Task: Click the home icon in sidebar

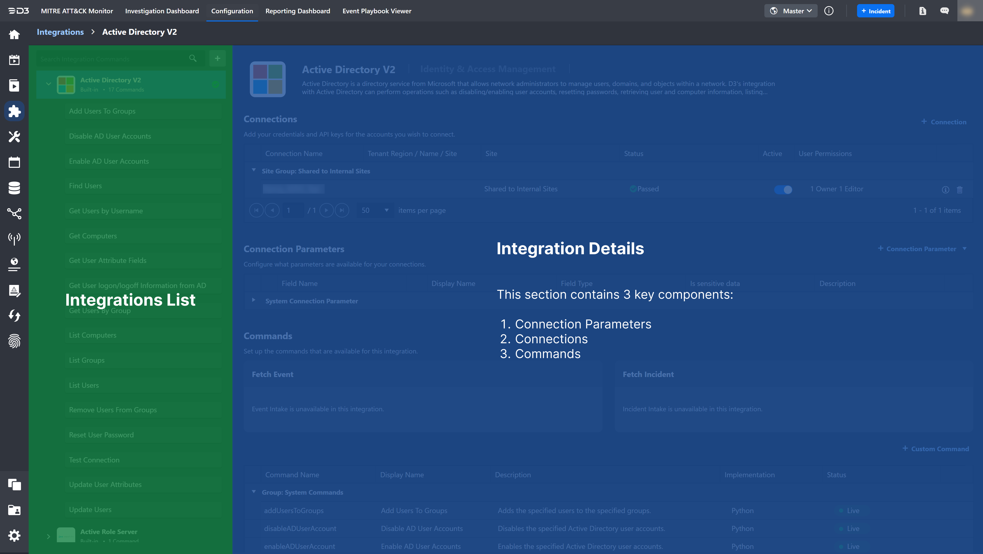Action: click(x=14, y=35)
